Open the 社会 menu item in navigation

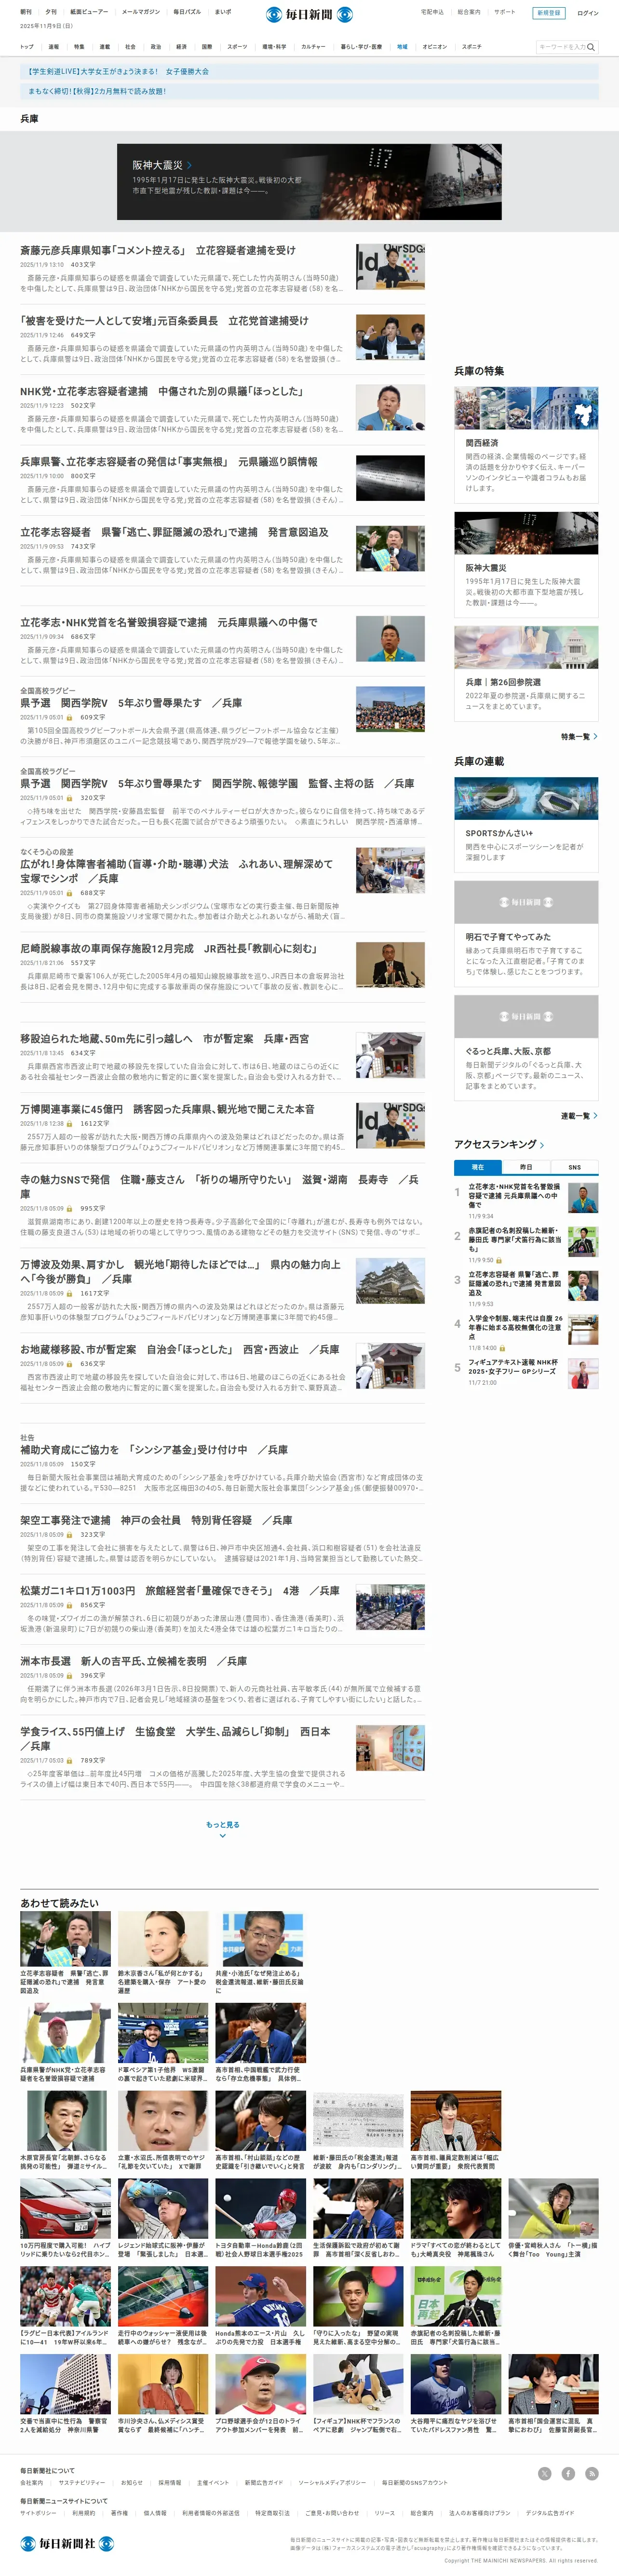pyautogui.click(x=130, y=46)
